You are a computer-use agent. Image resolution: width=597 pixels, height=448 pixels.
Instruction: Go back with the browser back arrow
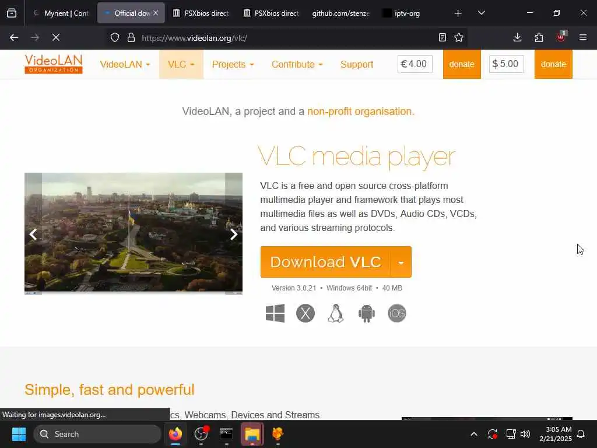pos(14,37)
